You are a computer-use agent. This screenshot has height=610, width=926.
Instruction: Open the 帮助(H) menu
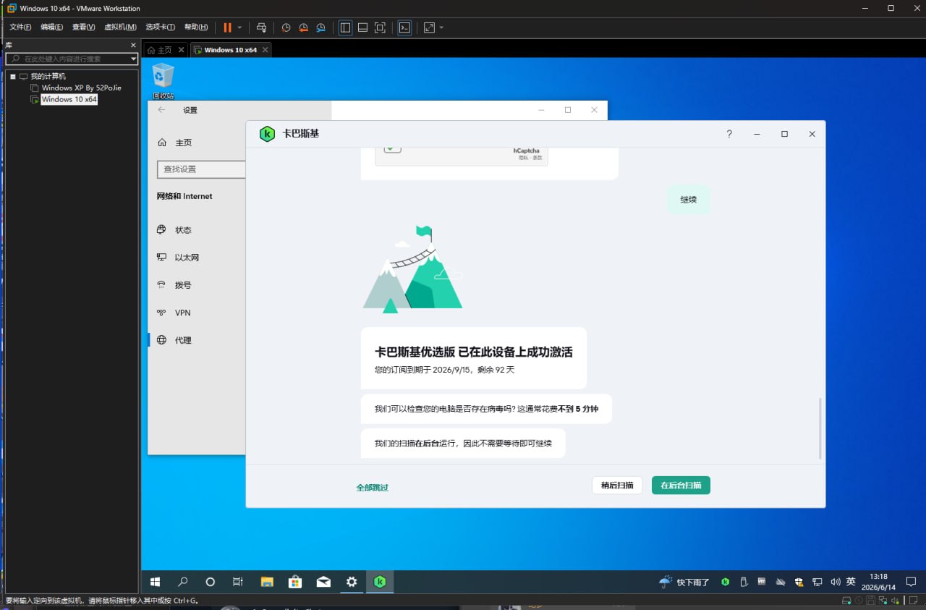(195, 27)
